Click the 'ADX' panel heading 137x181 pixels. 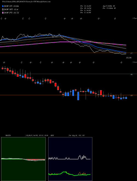[52, 135]
